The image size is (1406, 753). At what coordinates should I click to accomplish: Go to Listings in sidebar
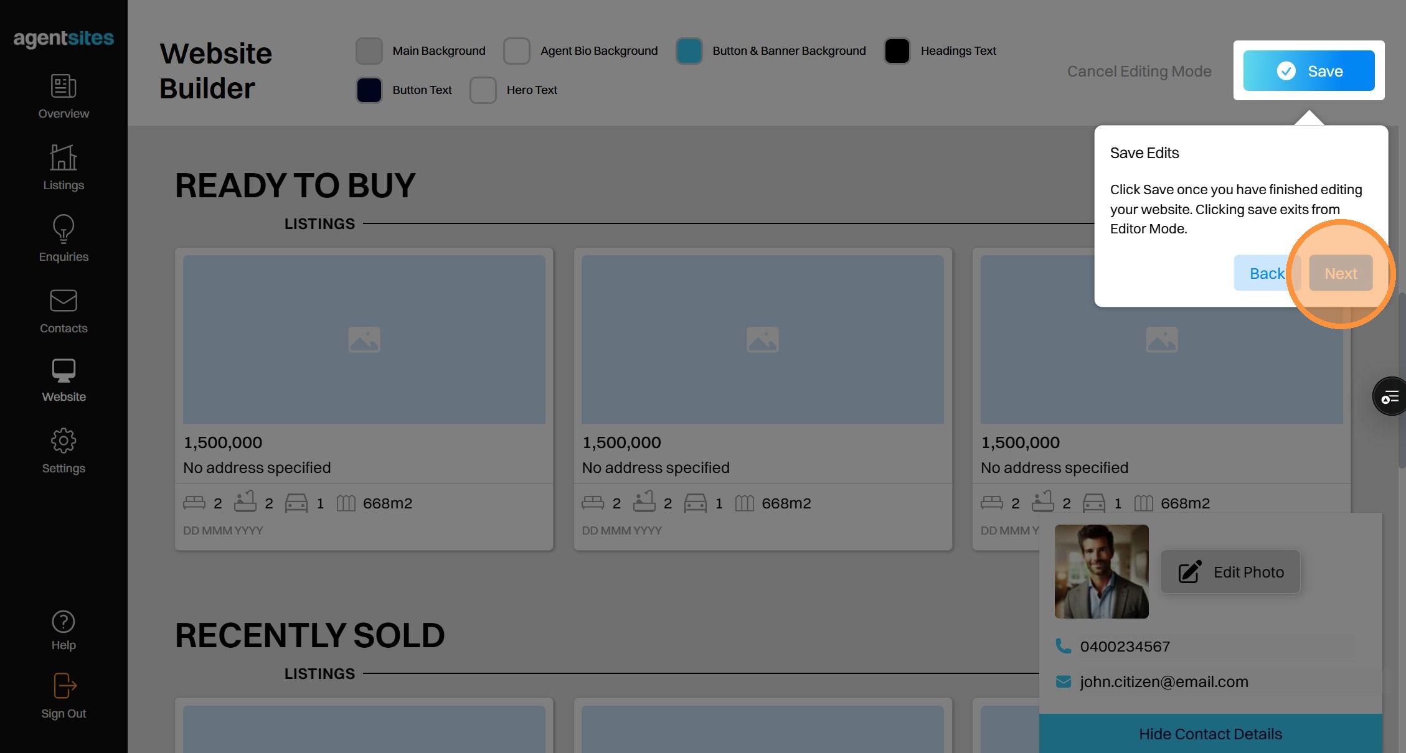64,158
